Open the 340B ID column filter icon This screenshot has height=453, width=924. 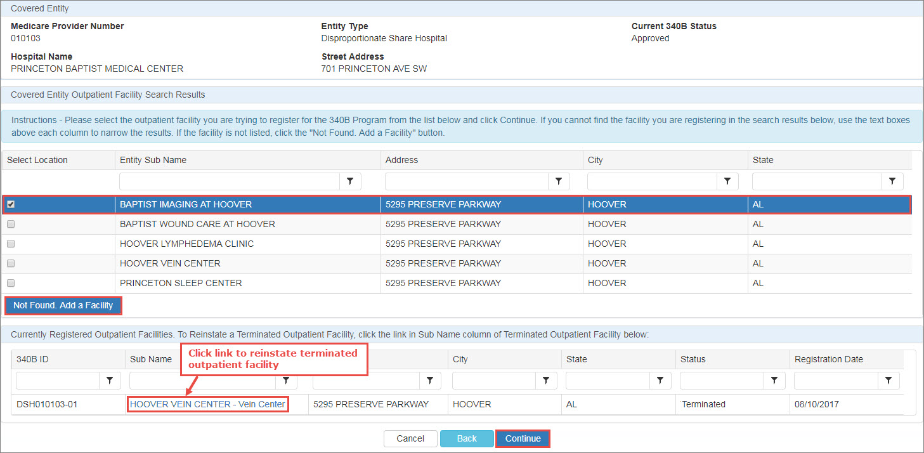tap(110, 380)
